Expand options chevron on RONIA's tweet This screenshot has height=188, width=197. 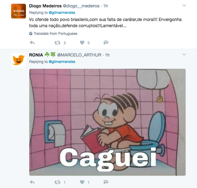(x=184, y=55)
